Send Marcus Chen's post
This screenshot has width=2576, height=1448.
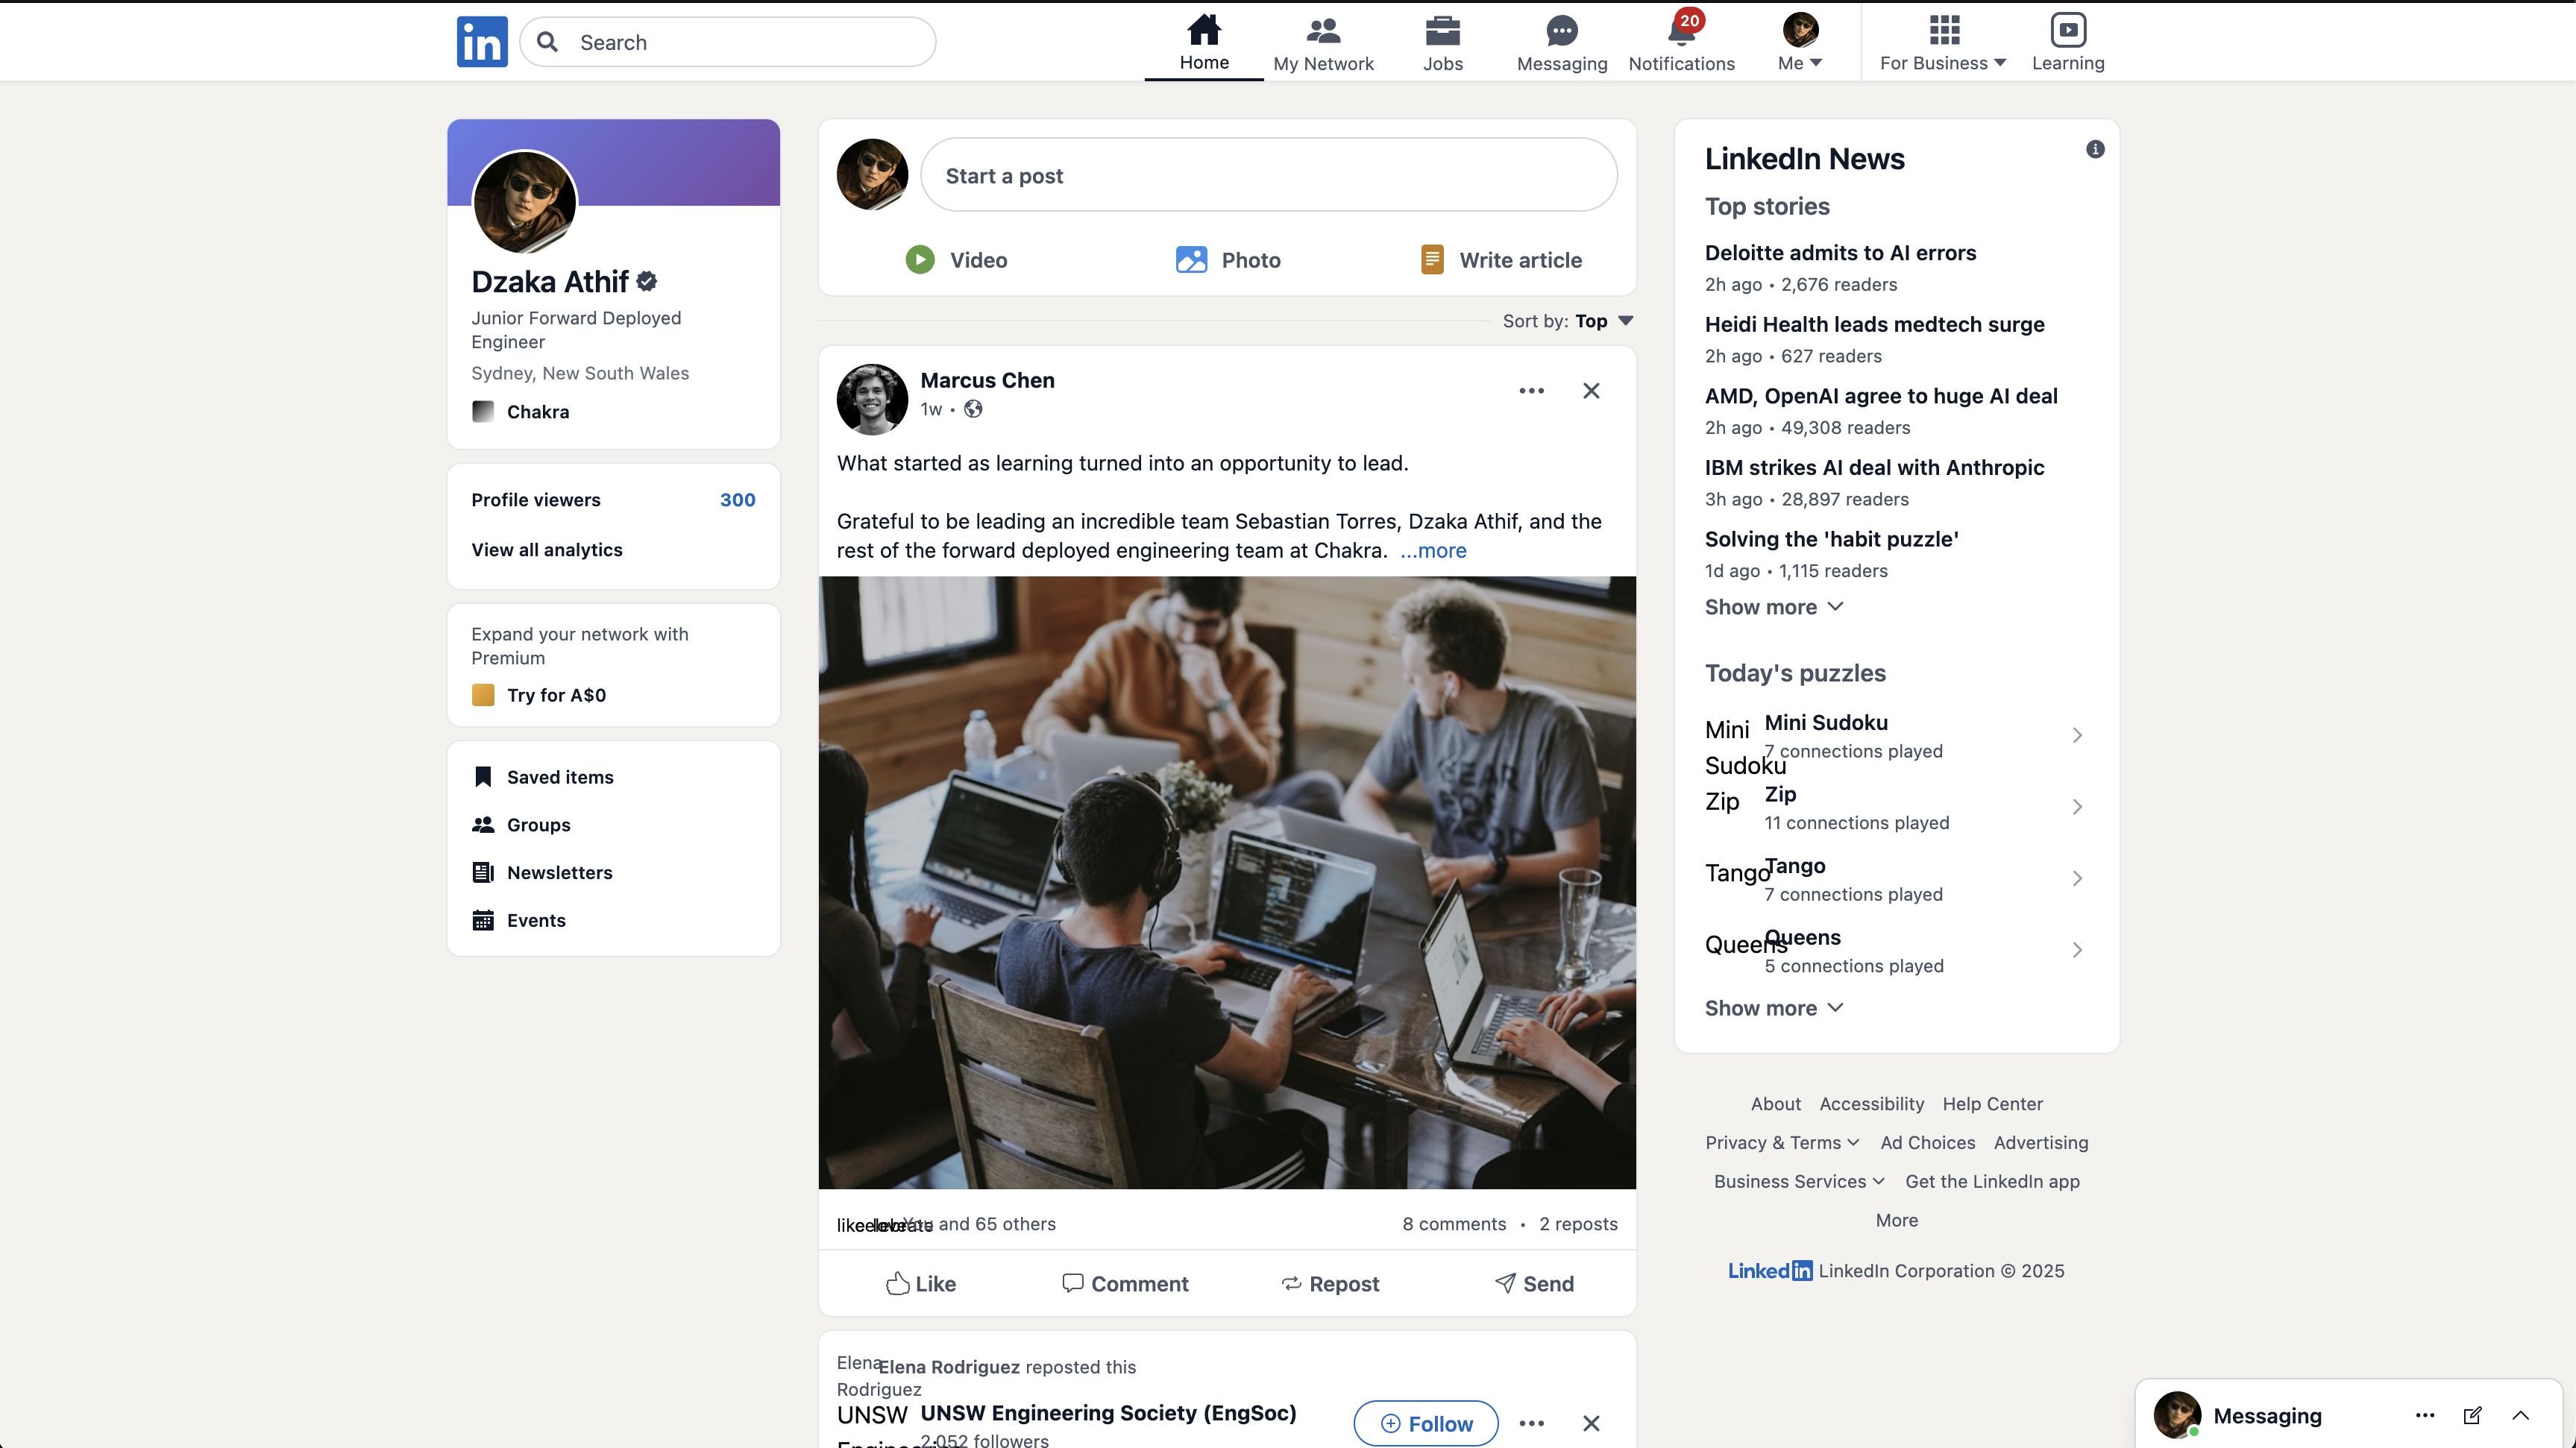[1534, 1284]
